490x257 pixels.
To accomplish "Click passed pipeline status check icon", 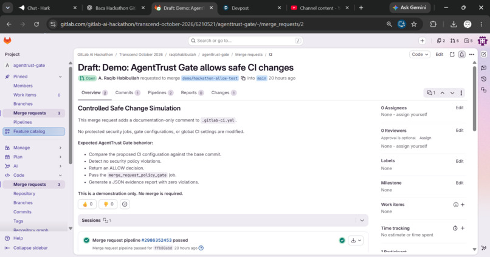I will (342, 241).
